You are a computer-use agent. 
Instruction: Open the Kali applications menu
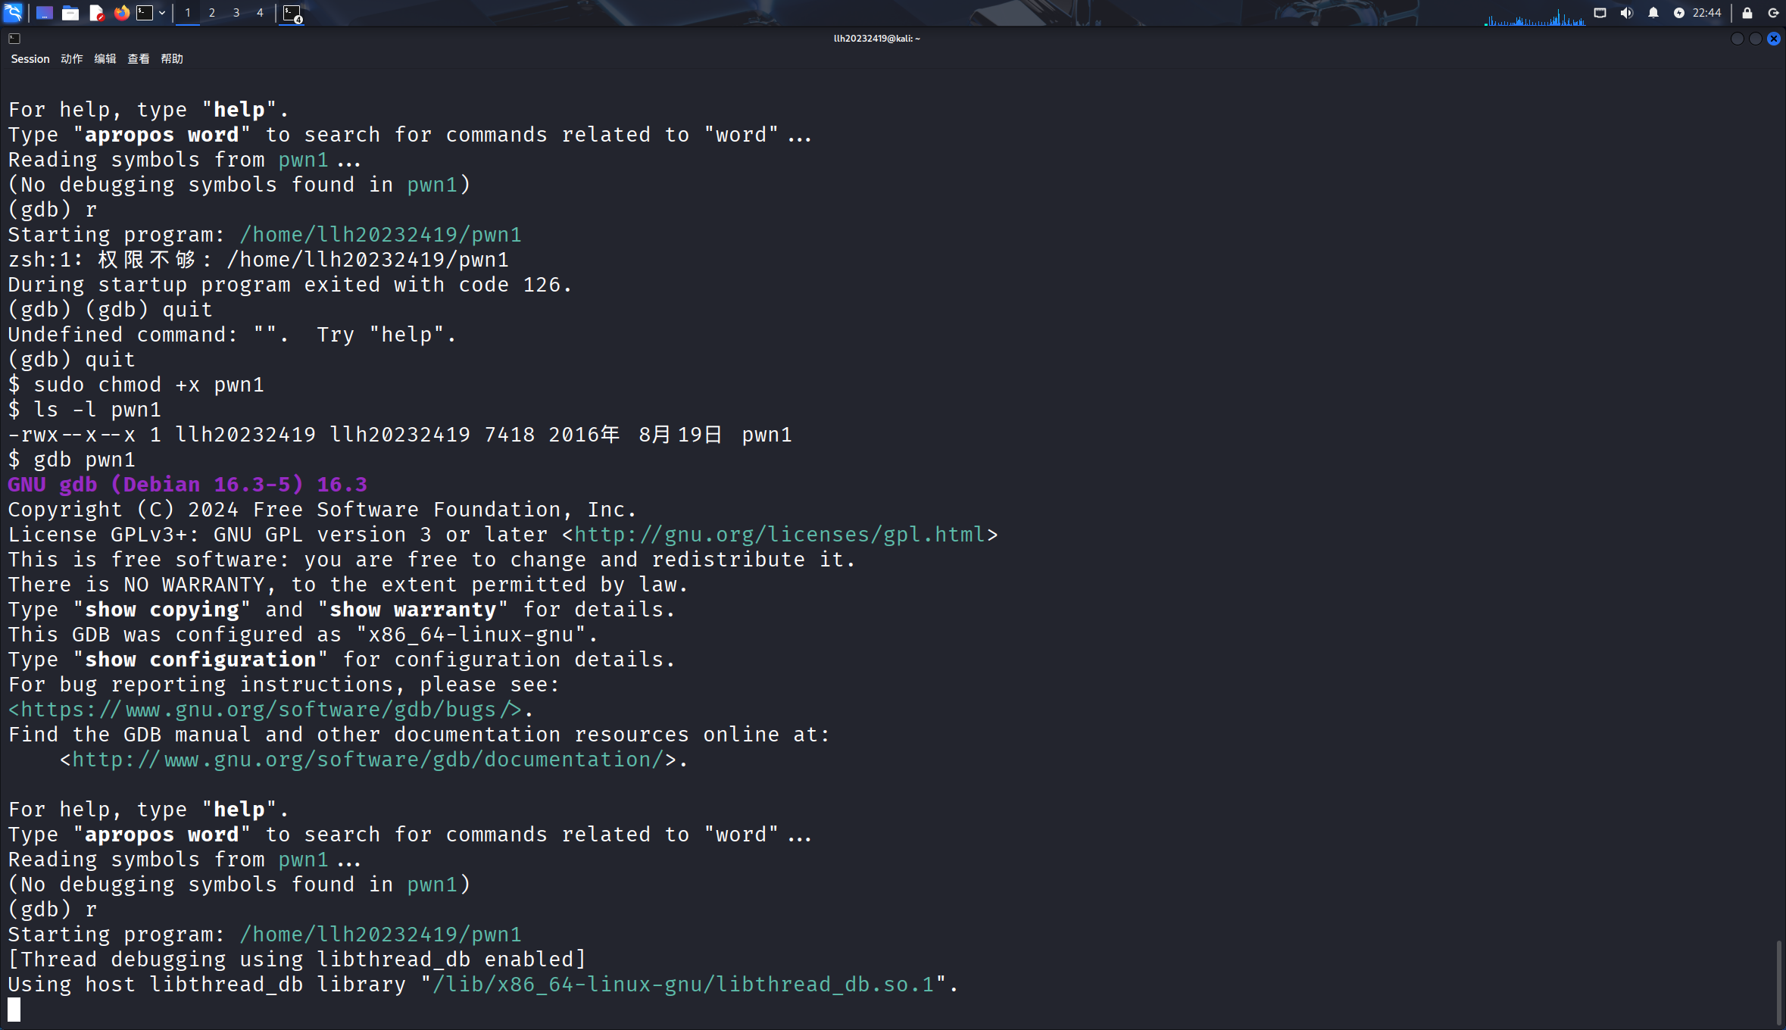[13, 13]
